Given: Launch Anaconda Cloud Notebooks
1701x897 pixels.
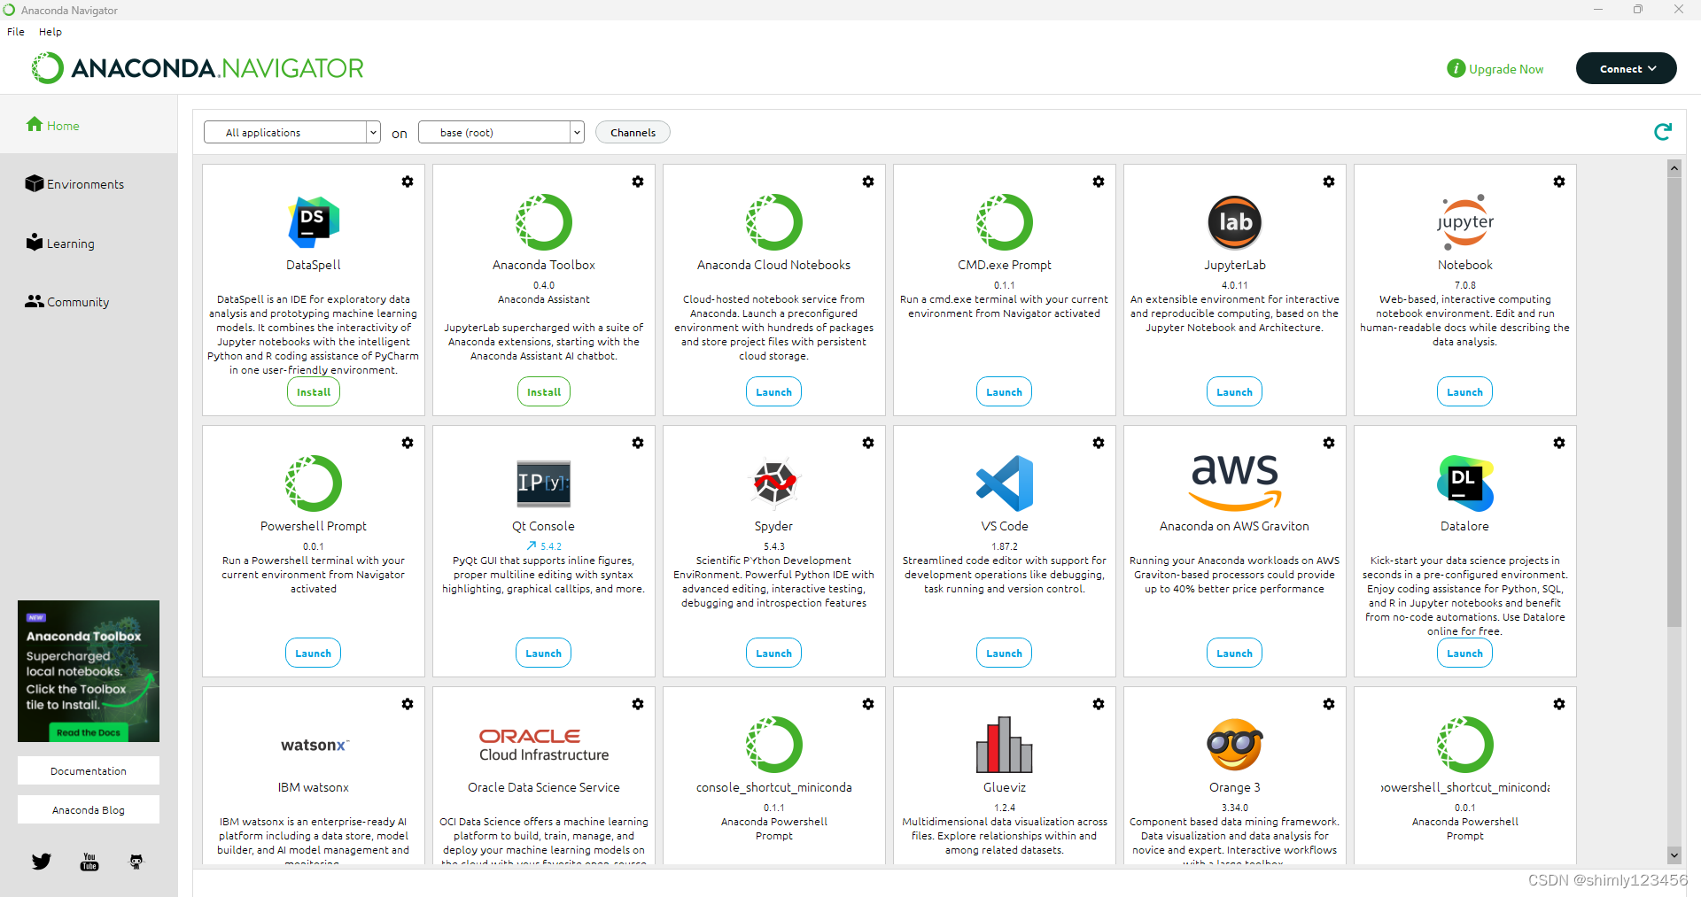Looking at the screenshot, I should [774, 392].
